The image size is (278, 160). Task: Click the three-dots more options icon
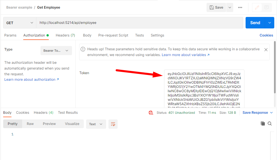[240, 7]
